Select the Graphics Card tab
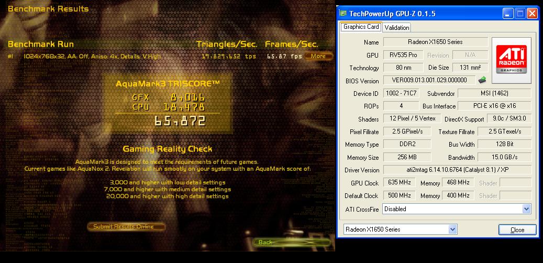The width and height of the screenshot is (543, 263). [361, 27]
